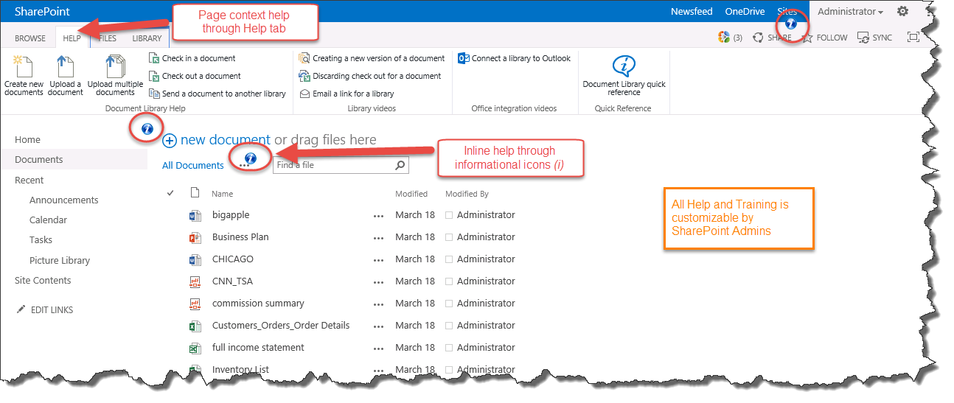The height and width of the screenshot is (403, 954).
Task: Click the plus icon for new document
Action: 170,140
